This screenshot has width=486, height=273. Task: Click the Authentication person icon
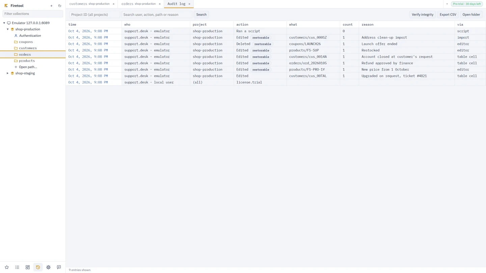pyautogui.click(x=16, y=36)
